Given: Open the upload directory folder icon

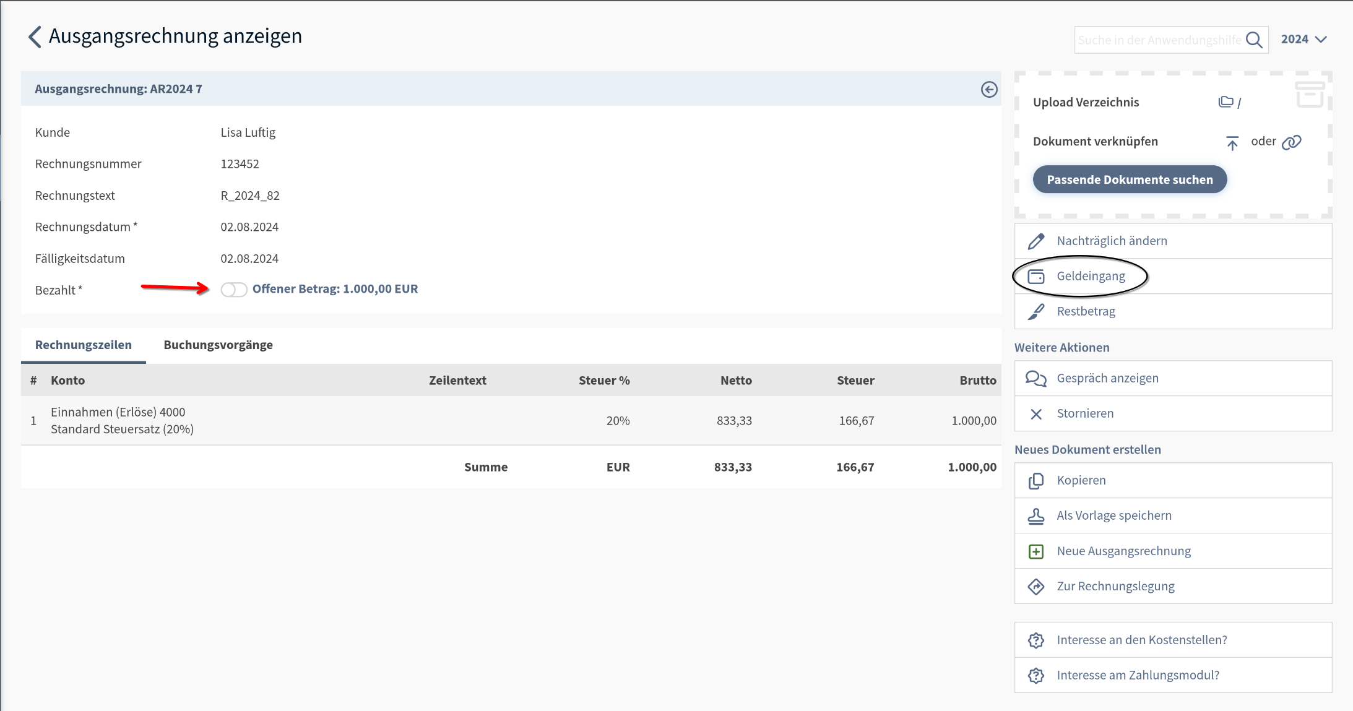Looking at the screenshot, I should point(1225,102).
